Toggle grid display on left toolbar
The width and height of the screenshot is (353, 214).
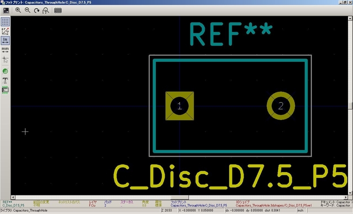5,21
